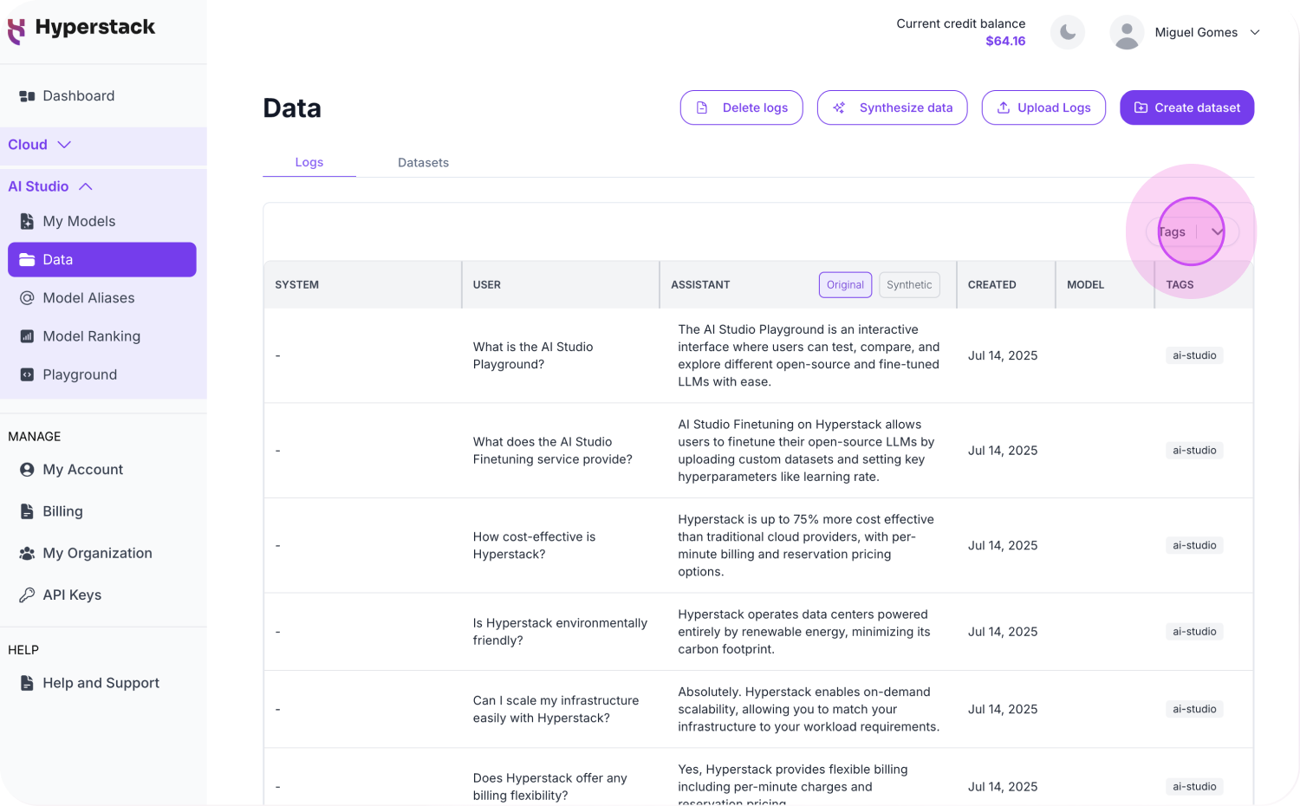
Task: Go to Model Aliases
Action: point(88,298)
